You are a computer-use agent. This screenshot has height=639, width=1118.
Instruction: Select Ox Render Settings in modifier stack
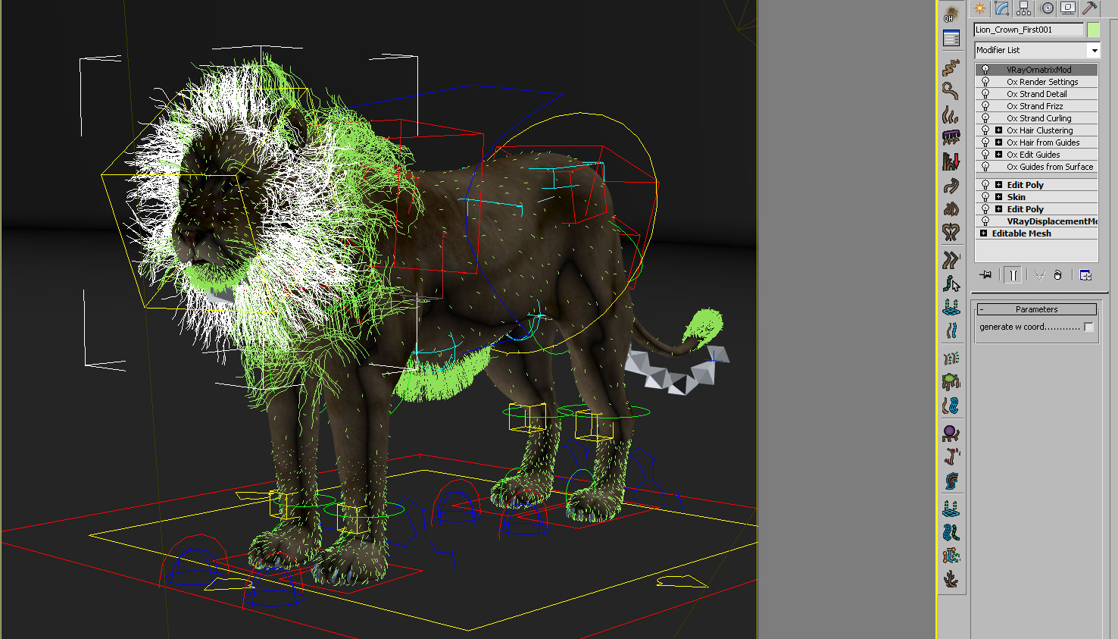pos(1041,82)
